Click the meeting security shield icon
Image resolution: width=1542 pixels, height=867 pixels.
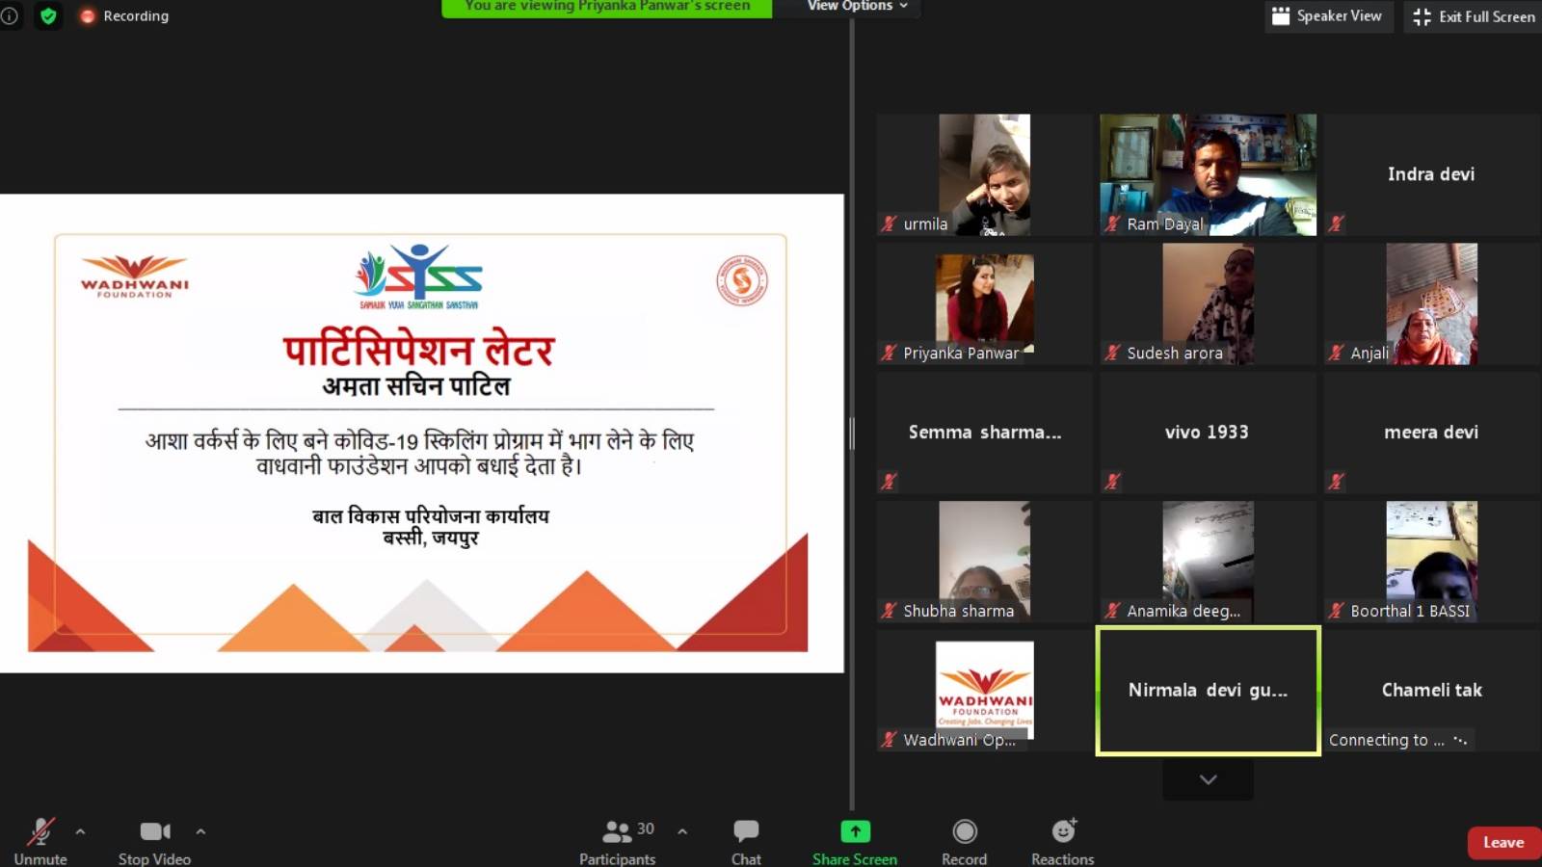48,15
